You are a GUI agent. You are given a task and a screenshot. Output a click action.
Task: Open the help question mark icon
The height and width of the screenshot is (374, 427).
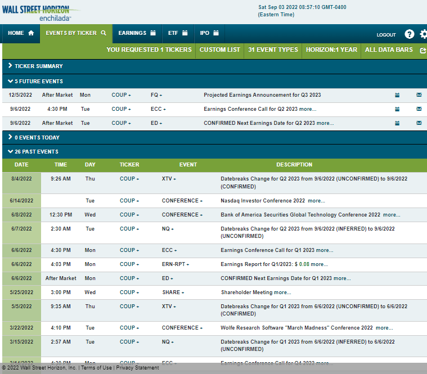[409, 34]
